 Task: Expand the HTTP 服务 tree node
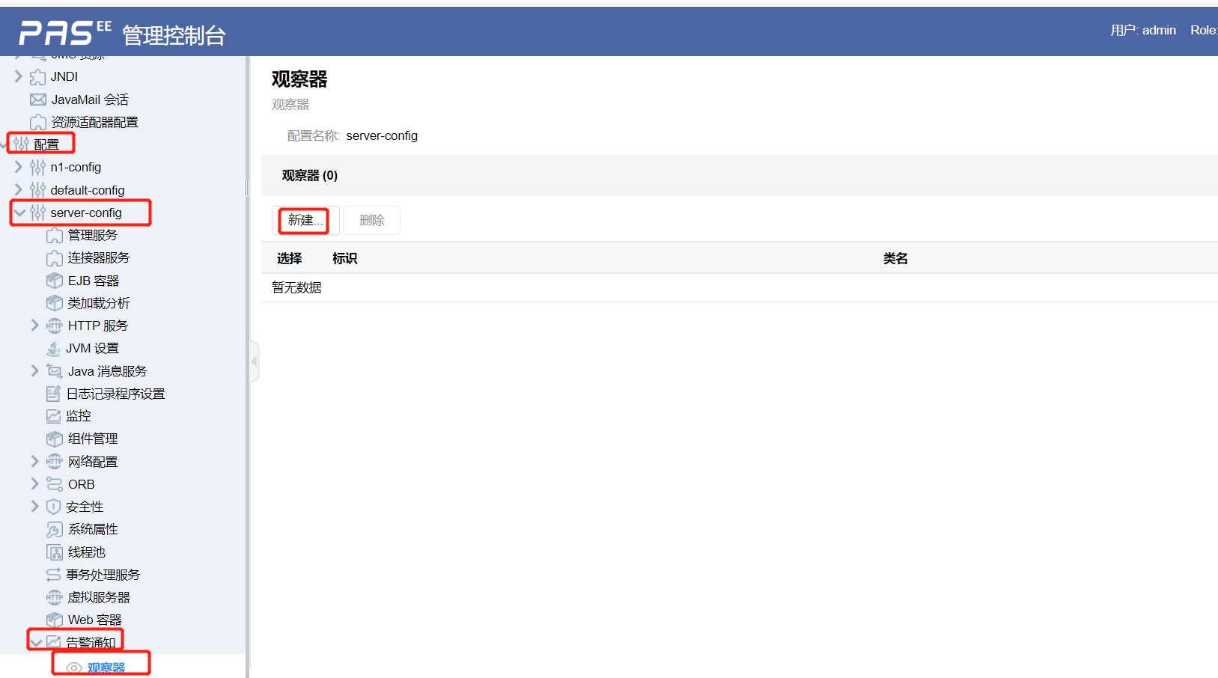point(34,325)
